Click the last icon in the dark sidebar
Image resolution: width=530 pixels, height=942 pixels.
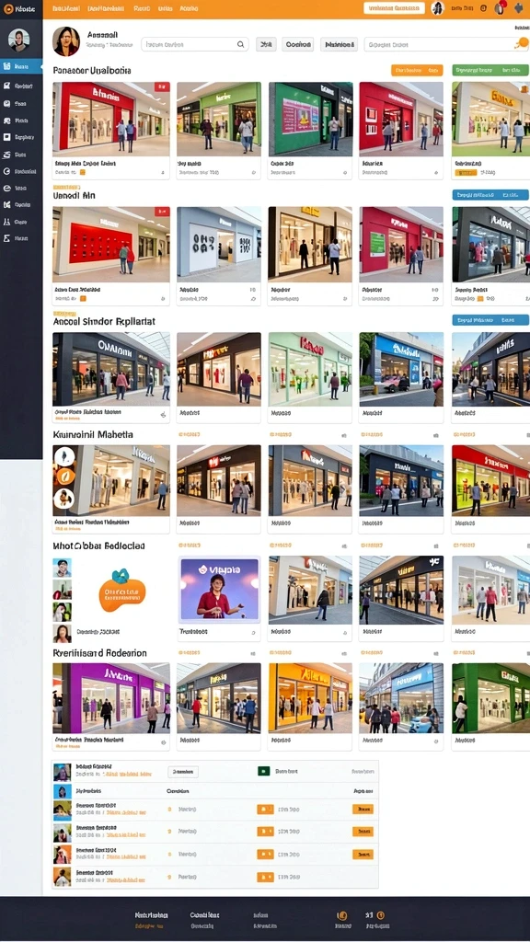[6, 238]
